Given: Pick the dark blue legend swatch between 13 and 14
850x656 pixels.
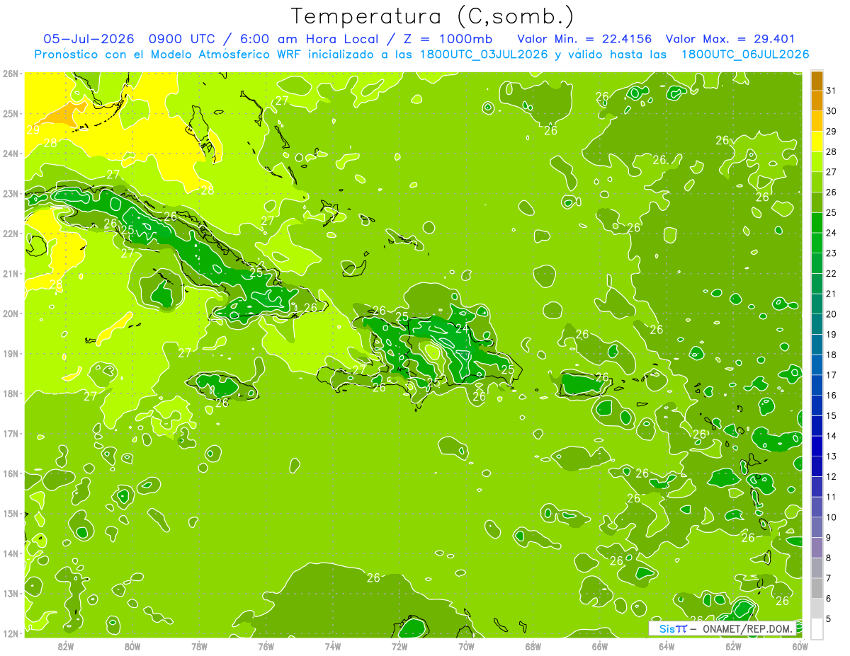Looking at the screenshot, I should click(x=817, y=446).
